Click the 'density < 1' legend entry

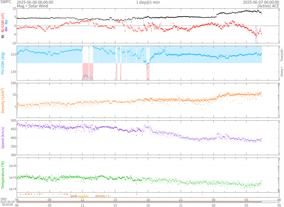tap(102, 196)
